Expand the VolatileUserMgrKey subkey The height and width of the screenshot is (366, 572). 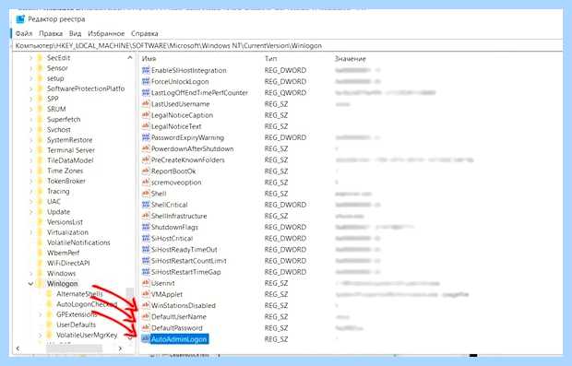coord(40,335)
